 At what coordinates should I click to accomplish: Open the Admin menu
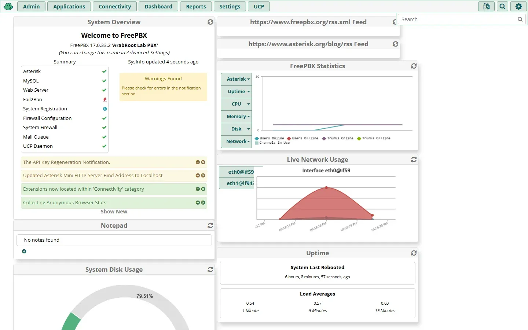(x=32, y=7)
